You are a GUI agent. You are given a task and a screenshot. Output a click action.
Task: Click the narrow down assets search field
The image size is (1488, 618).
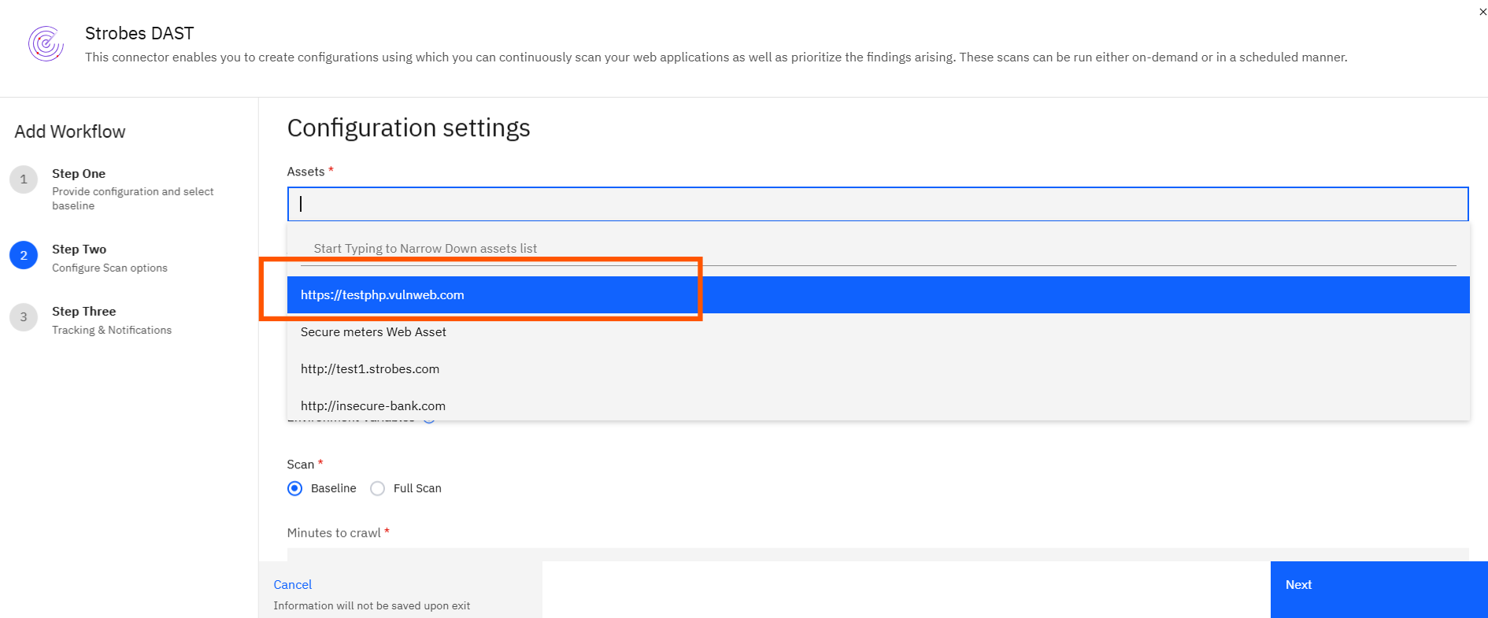877,249
